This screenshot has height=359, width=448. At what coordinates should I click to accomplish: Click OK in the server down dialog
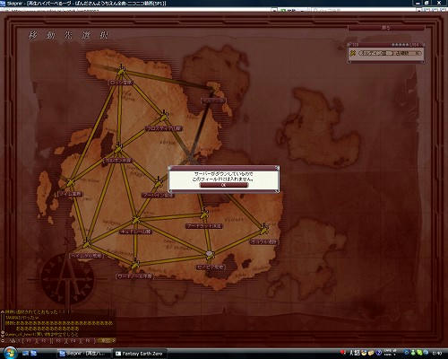224,185
